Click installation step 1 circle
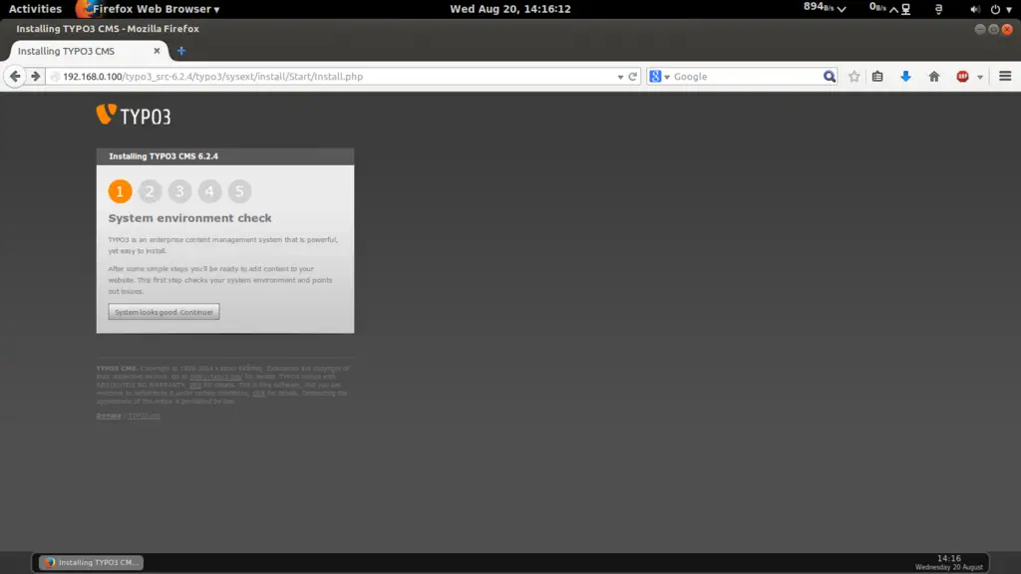 point(120,191)
